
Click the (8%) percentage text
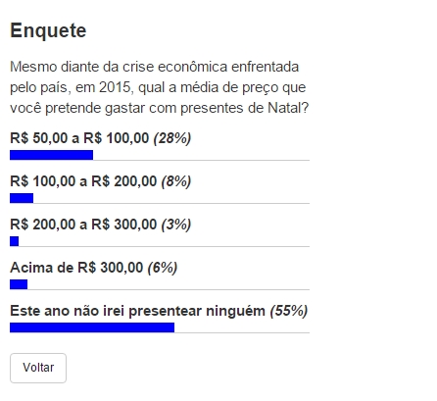(x=176, y=181)
